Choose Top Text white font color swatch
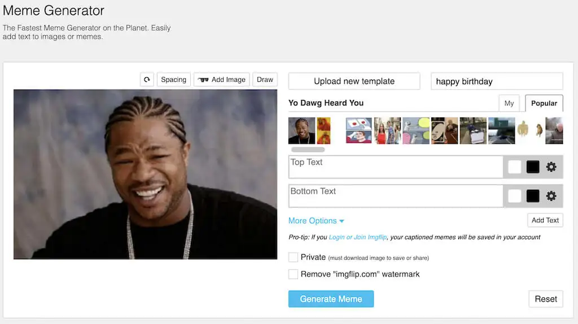 pos(515,167)
